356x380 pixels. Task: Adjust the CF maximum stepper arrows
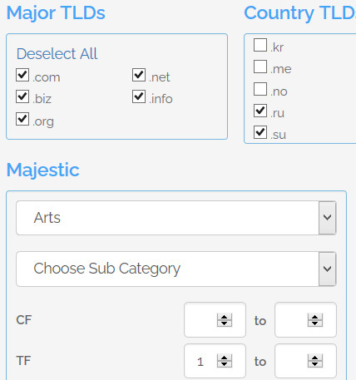(315, 320)
